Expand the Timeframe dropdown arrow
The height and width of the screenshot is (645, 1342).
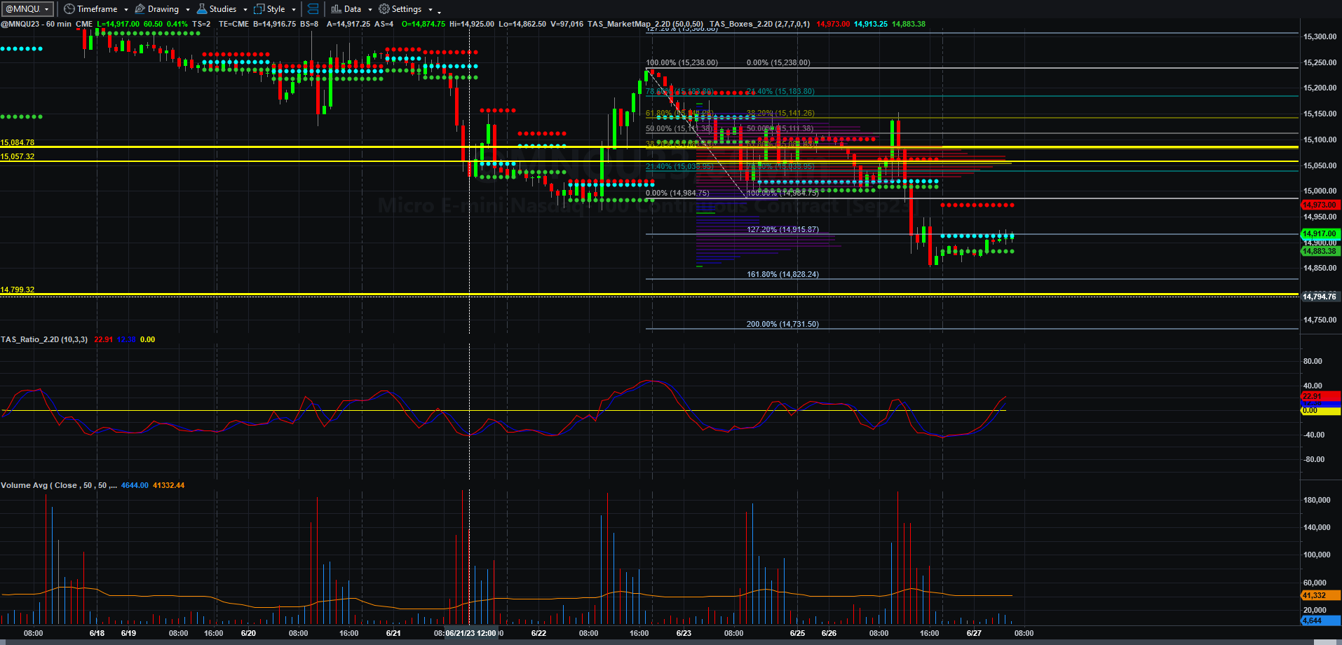pyautogui.click(x=126, y=10)
